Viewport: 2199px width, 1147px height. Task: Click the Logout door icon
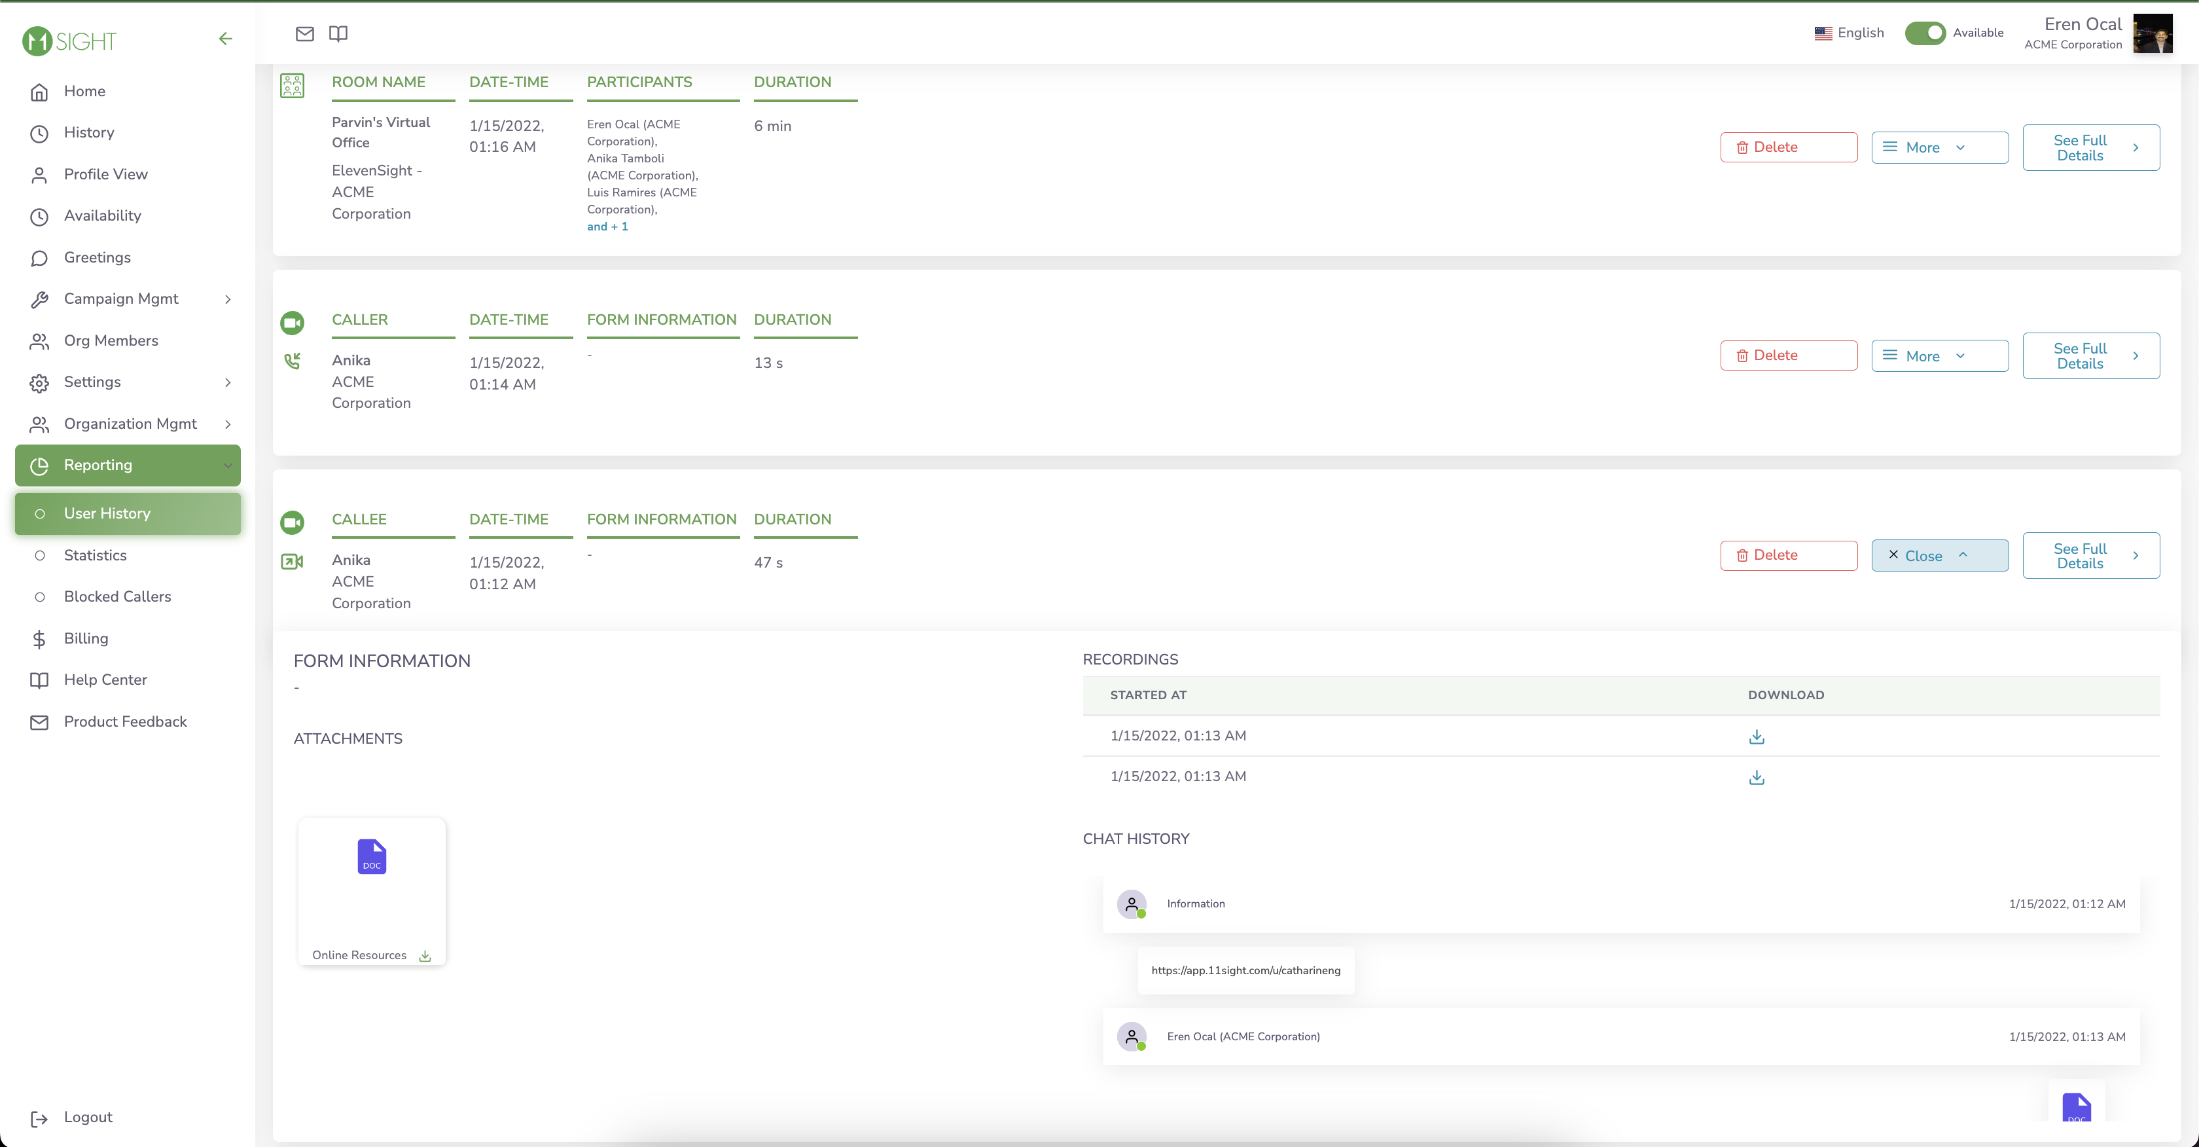(39, 1118)
